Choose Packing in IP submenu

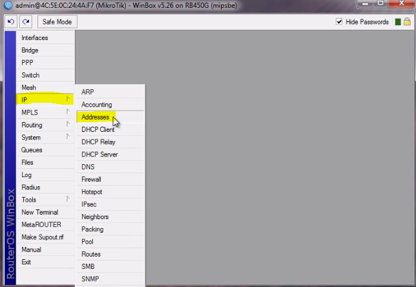(110, 229)
